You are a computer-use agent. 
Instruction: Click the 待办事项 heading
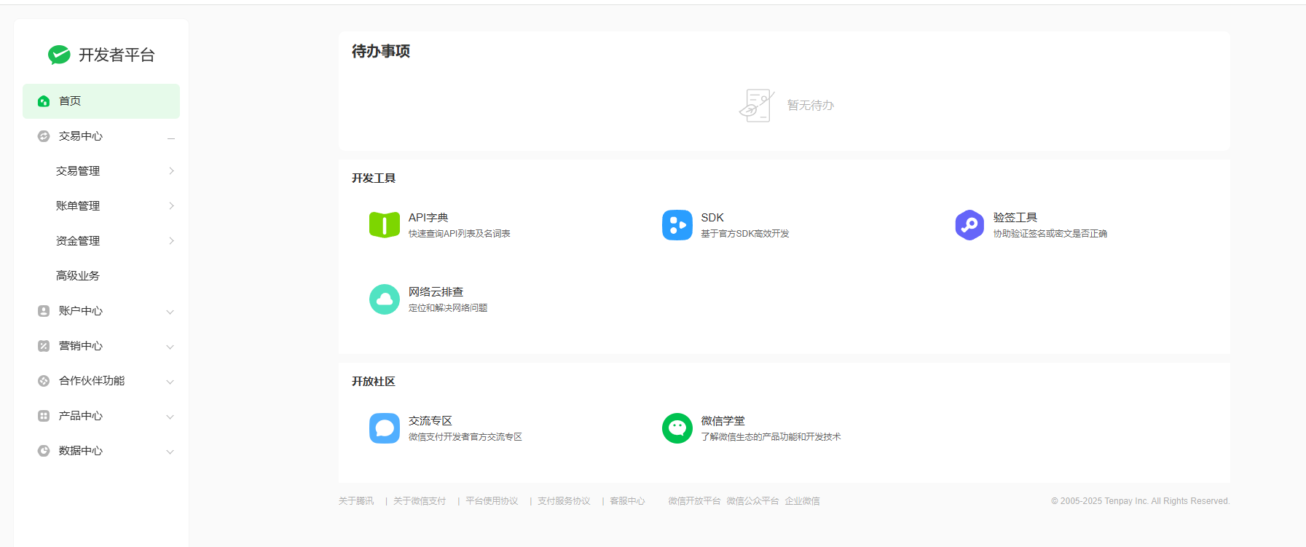381,51
